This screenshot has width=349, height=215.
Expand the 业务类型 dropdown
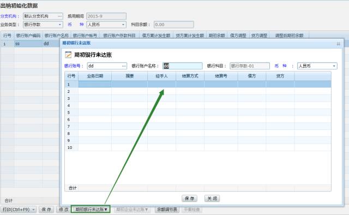(60, 25)
